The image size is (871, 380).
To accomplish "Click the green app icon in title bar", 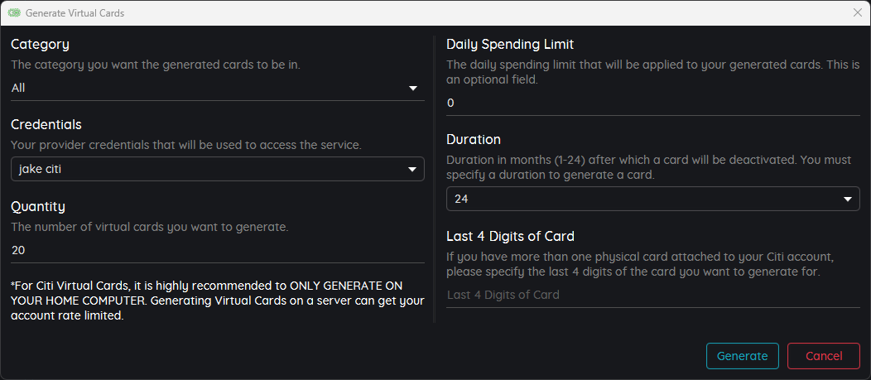I will pos(14,12).
